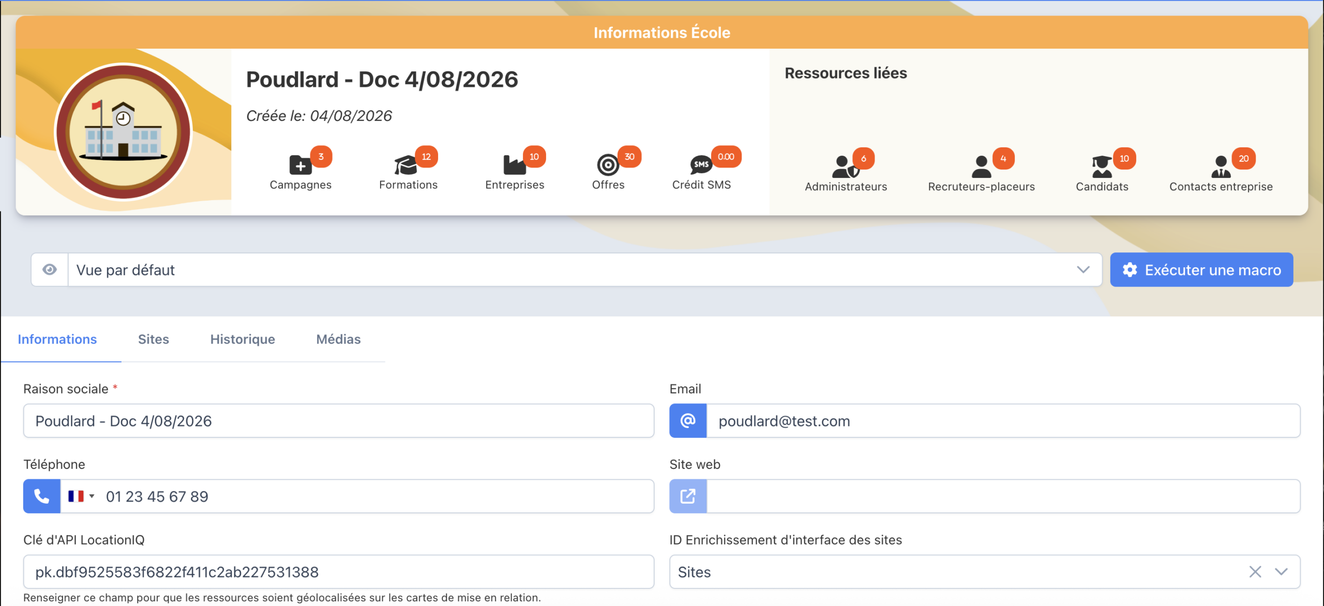Click the Site web external link icon
The height and width of the screenshot is (606, 1324).
click(x=688, y=496)
